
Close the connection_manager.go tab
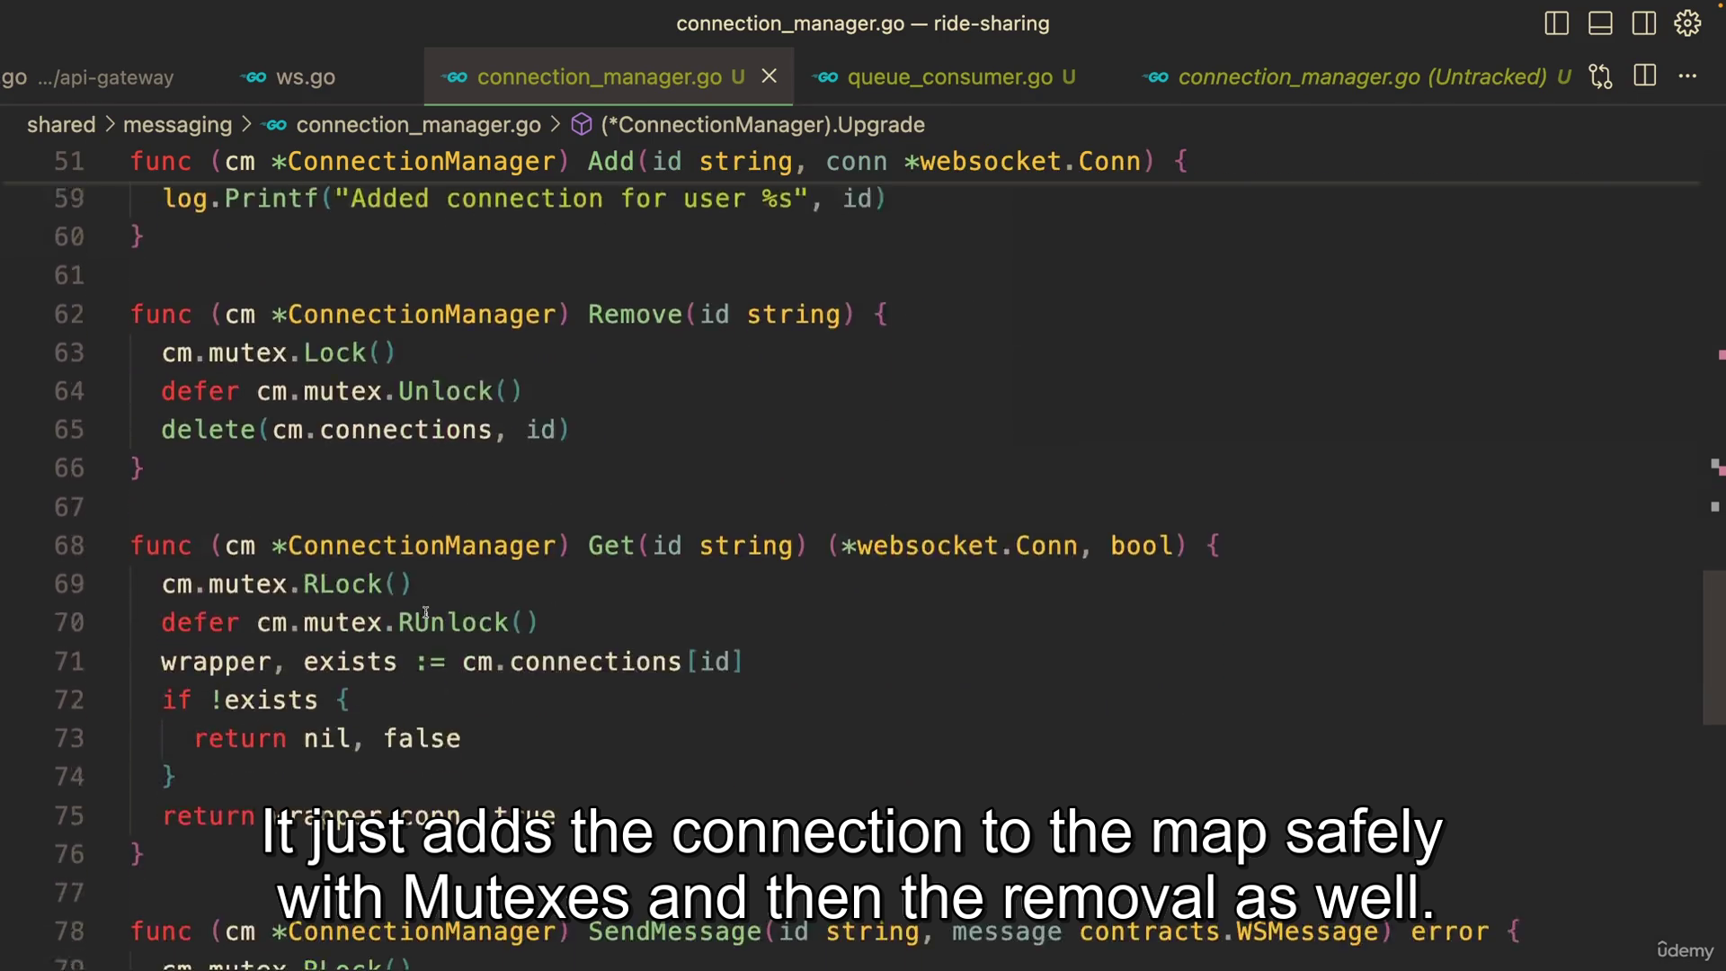tap(770, 76)
